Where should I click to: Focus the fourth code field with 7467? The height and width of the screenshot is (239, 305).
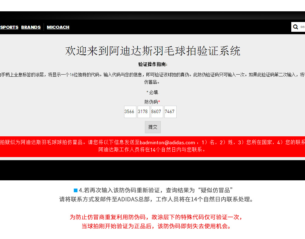170,112
